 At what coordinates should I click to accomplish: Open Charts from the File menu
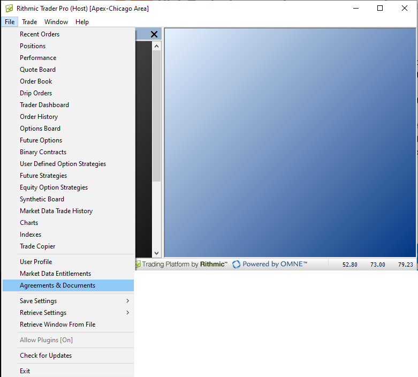(x=29, y=223)
